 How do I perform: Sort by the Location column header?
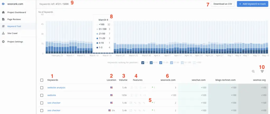point(112,80)
